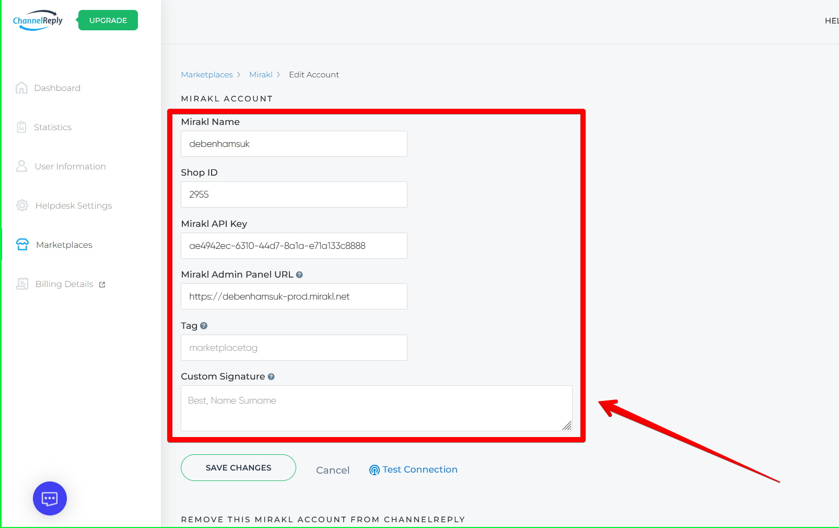
Task: Run Test Connection
Action: point(413,469)
